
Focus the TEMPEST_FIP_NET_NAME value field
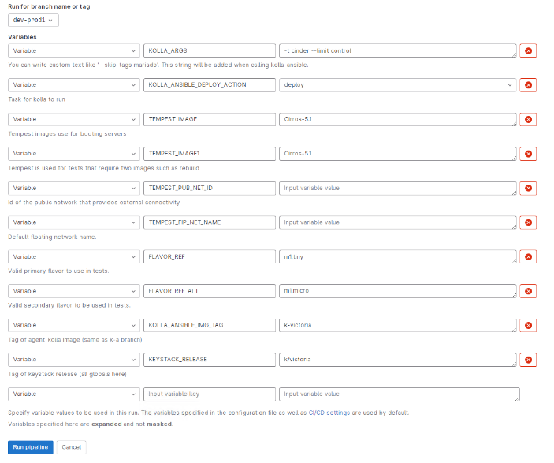coord(398,222)
